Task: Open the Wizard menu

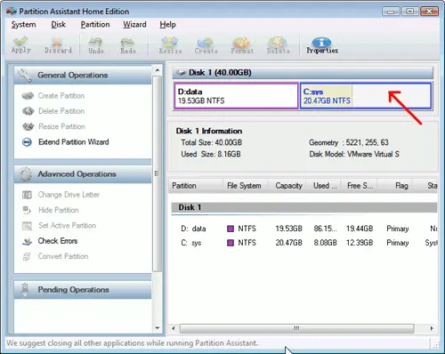Action: click(134, 25)
